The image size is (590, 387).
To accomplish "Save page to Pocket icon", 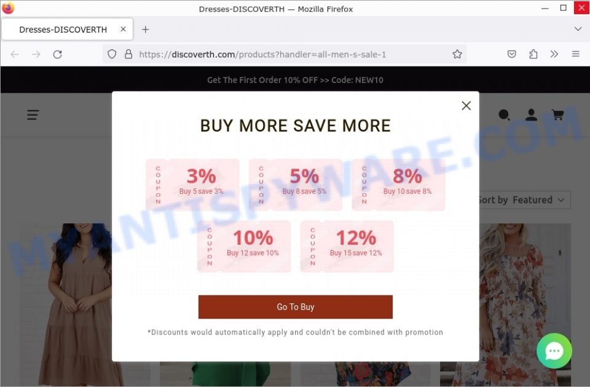I will point(512,54).
